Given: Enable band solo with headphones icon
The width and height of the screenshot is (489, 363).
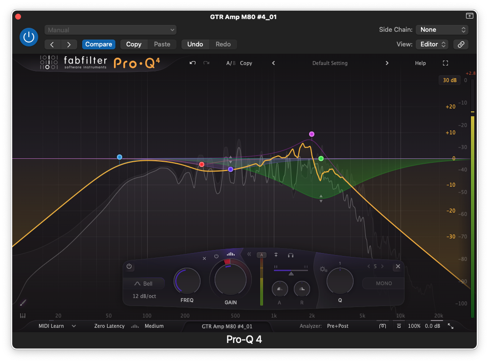Looking at the screenshot, I should click(x=290, y=255).
